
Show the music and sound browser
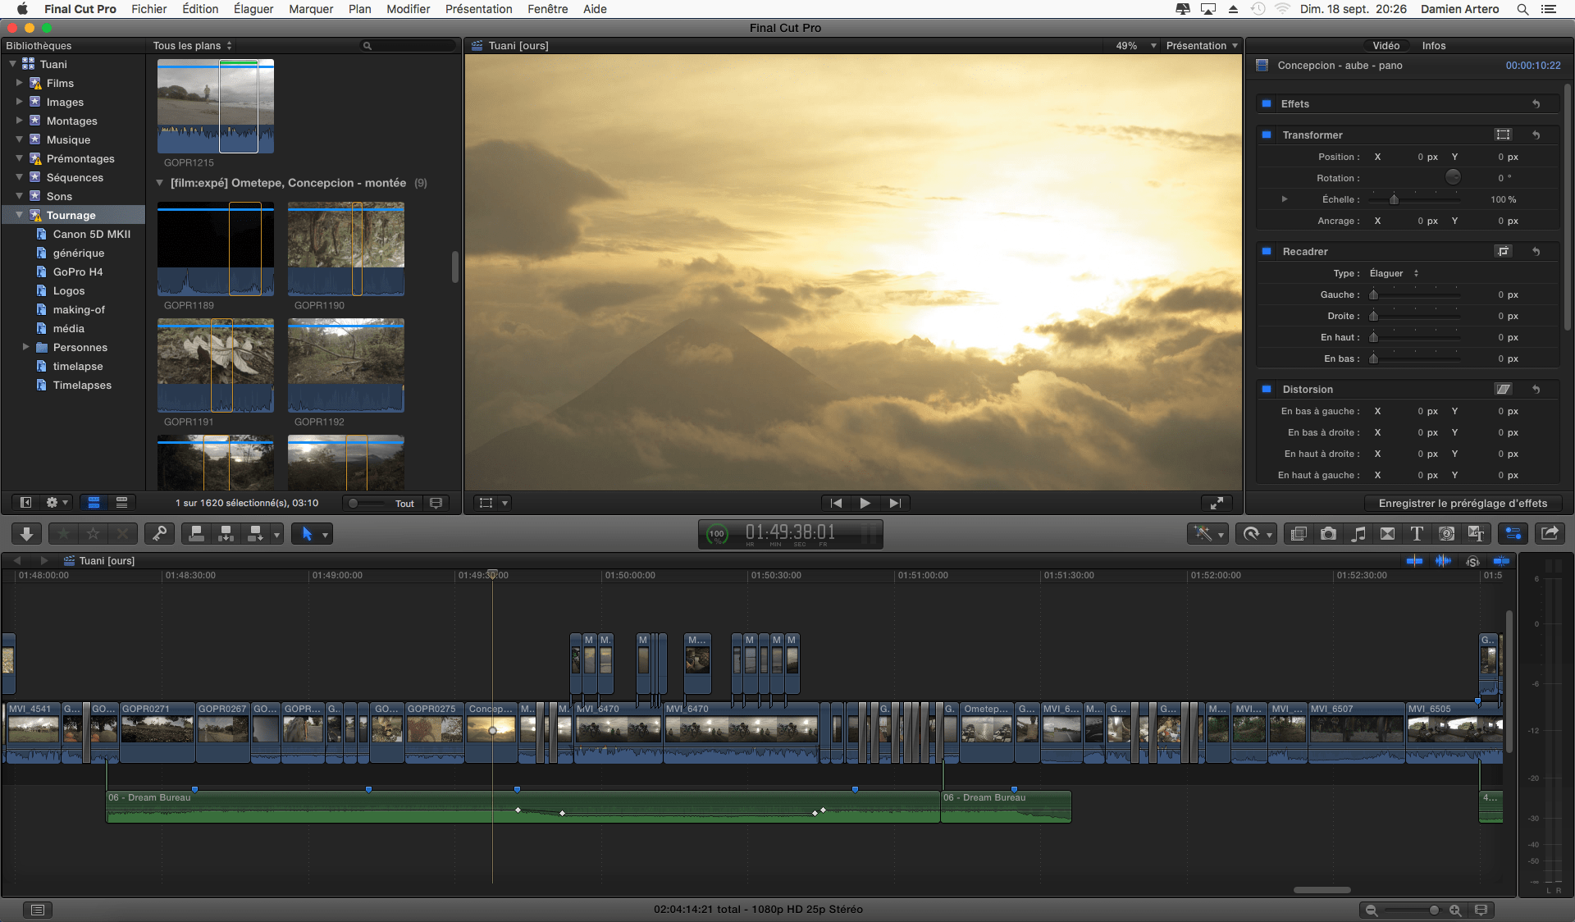tap(1358, 534)
